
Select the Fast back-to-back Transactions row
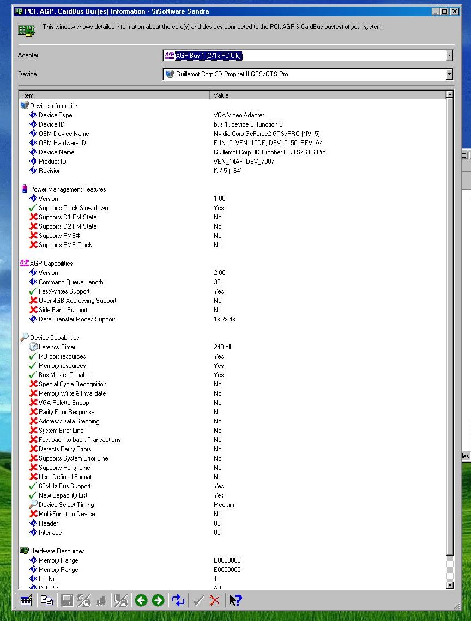click(232, 440)
